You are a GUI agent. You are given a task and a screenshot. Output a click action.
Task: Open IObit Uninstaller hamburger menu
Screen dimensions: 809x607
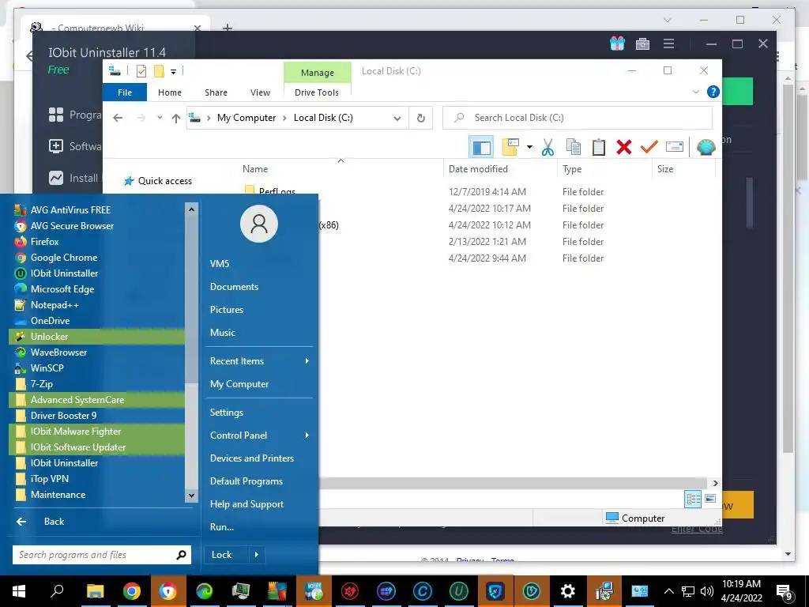tap(668, 44)
